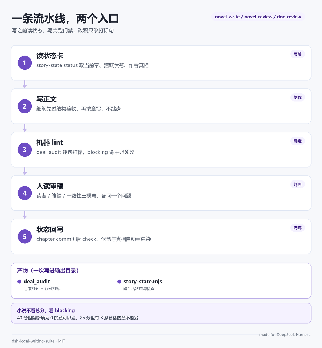
Task: Select the 写前 tag badge
Action: tap(297, 54)
